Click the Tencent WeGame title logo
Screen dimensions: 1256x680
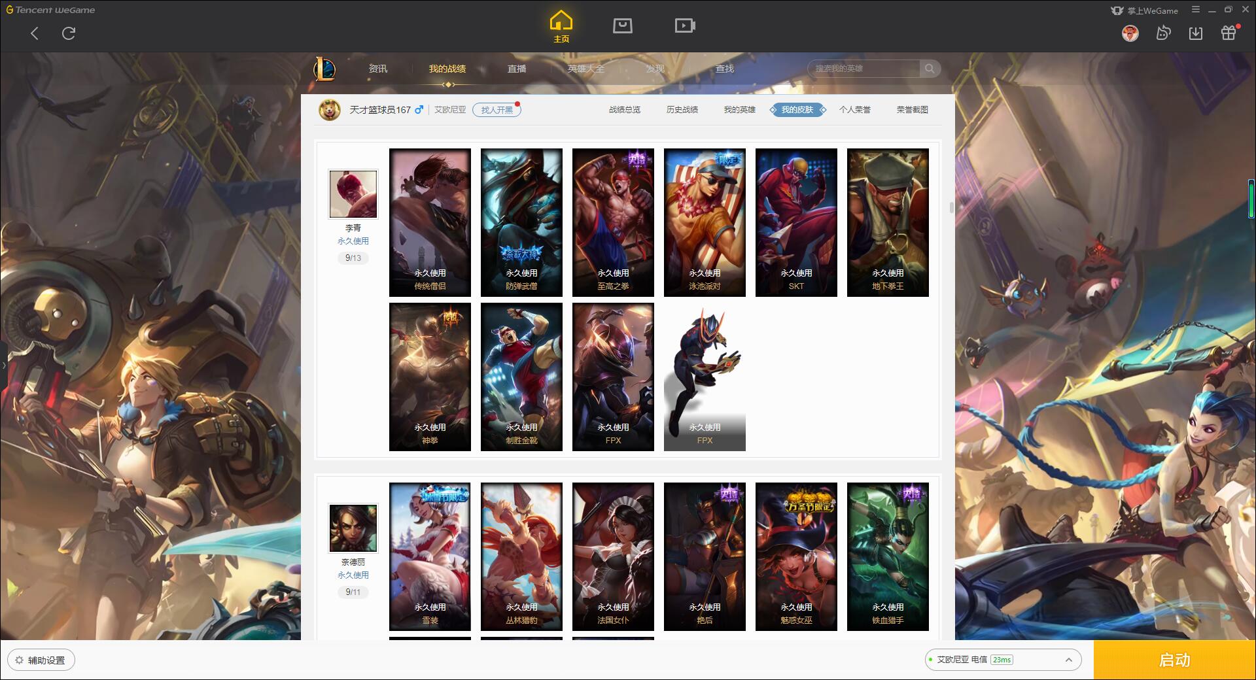pyautogui.click(x=50, y=10)
